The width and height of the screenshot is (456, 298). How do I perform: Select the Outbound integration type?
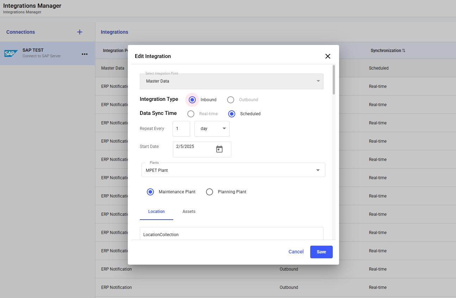231,100
